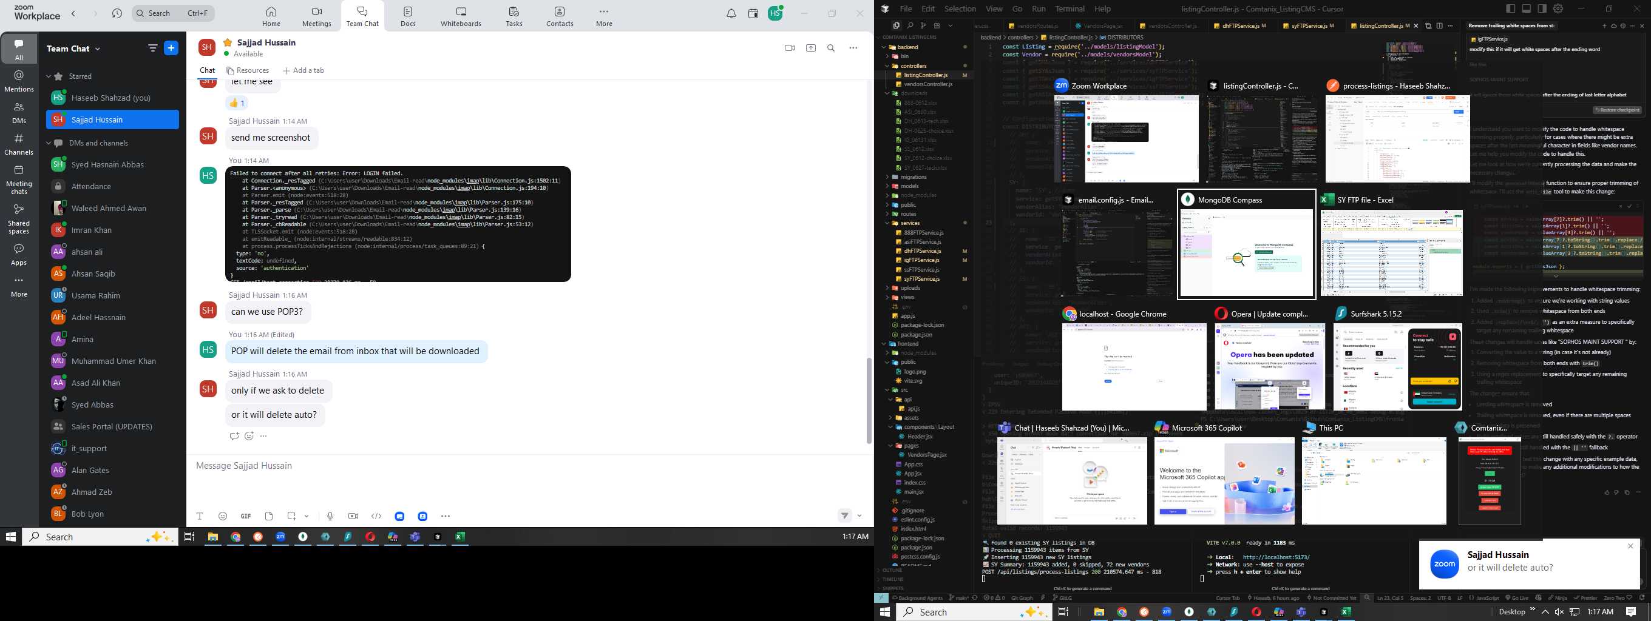The image size is (1651, 621).
Task: Open the emoji picker in message toolbar
Action: [x=222, y=516]
